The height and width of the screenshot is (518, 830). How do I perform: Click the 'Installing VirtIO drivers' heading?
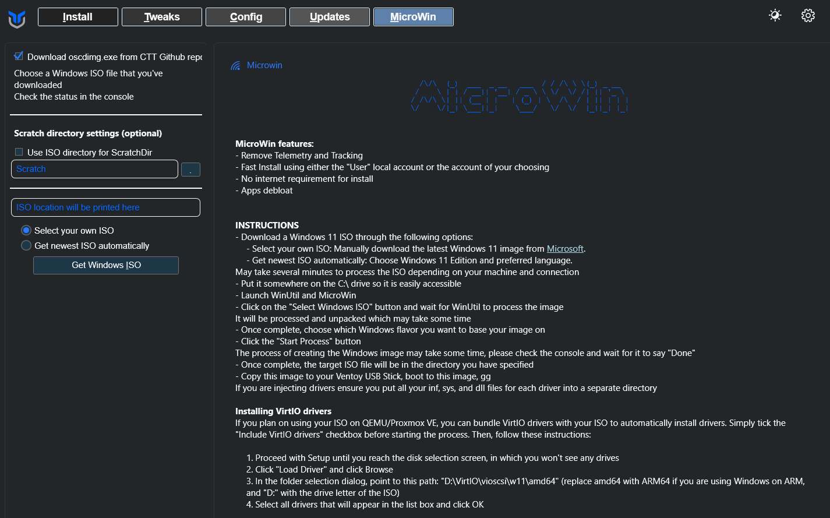coord(283,411)
